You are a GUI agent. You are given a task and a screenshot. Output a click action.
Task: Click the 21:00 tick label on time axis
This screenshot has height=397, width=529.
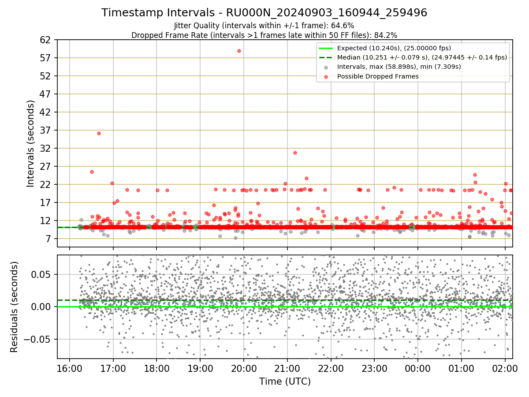(x=287, y=368)
